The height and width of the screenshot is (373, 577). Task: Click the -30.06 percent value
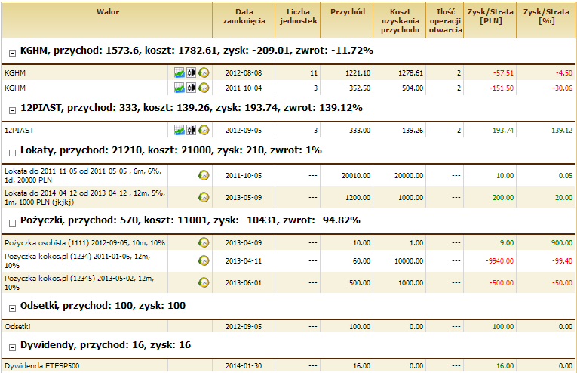click(562, 88)
